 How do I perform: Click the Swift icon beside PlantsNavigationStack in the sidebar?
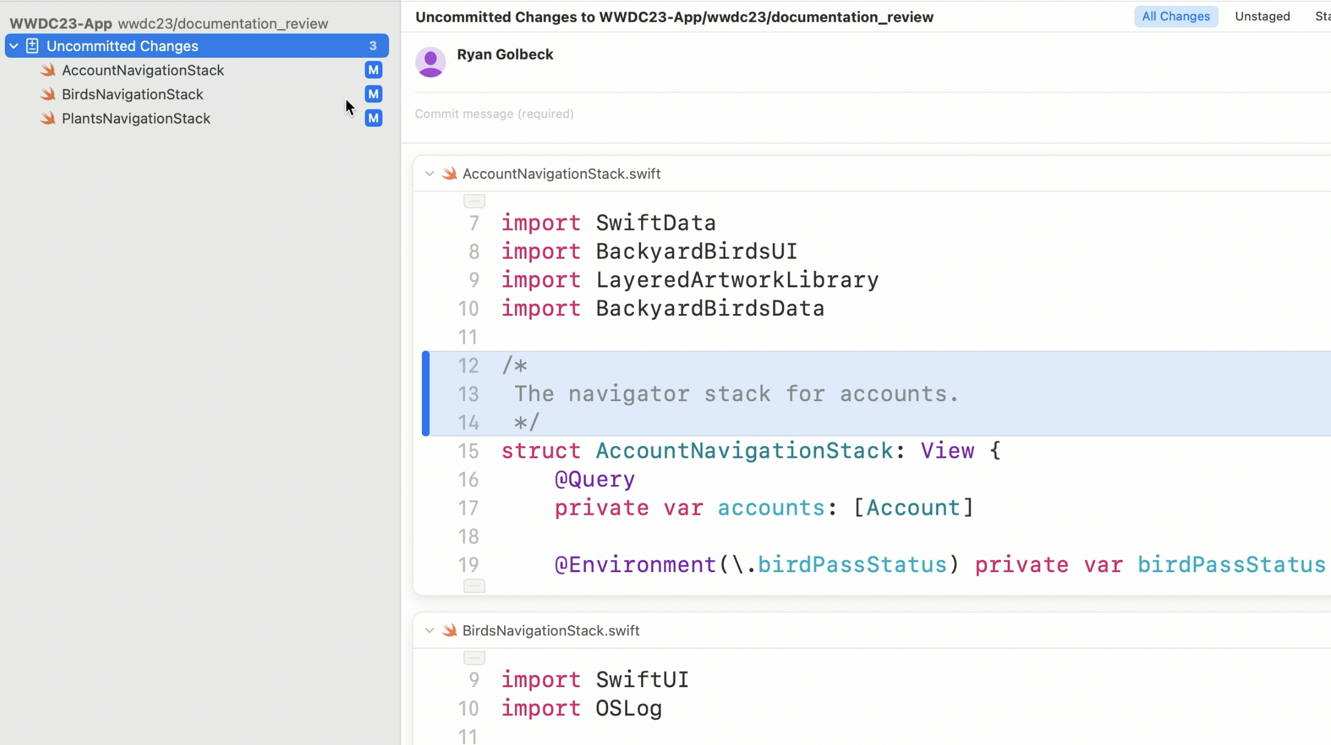(x=48, y=118)
